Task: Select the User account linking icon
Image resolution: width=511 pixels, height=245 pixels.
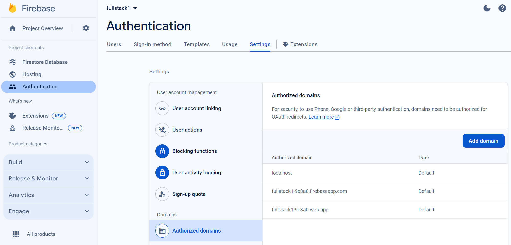Action: click(x=162, y=108)
